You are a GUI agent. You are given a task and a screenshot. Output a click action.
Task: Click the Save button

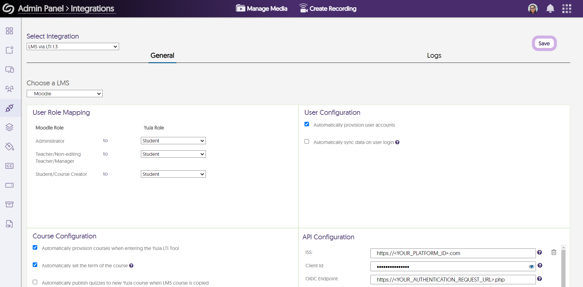(544, 43)
